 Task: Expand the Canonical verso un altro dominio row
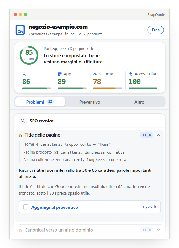[158, 230]
